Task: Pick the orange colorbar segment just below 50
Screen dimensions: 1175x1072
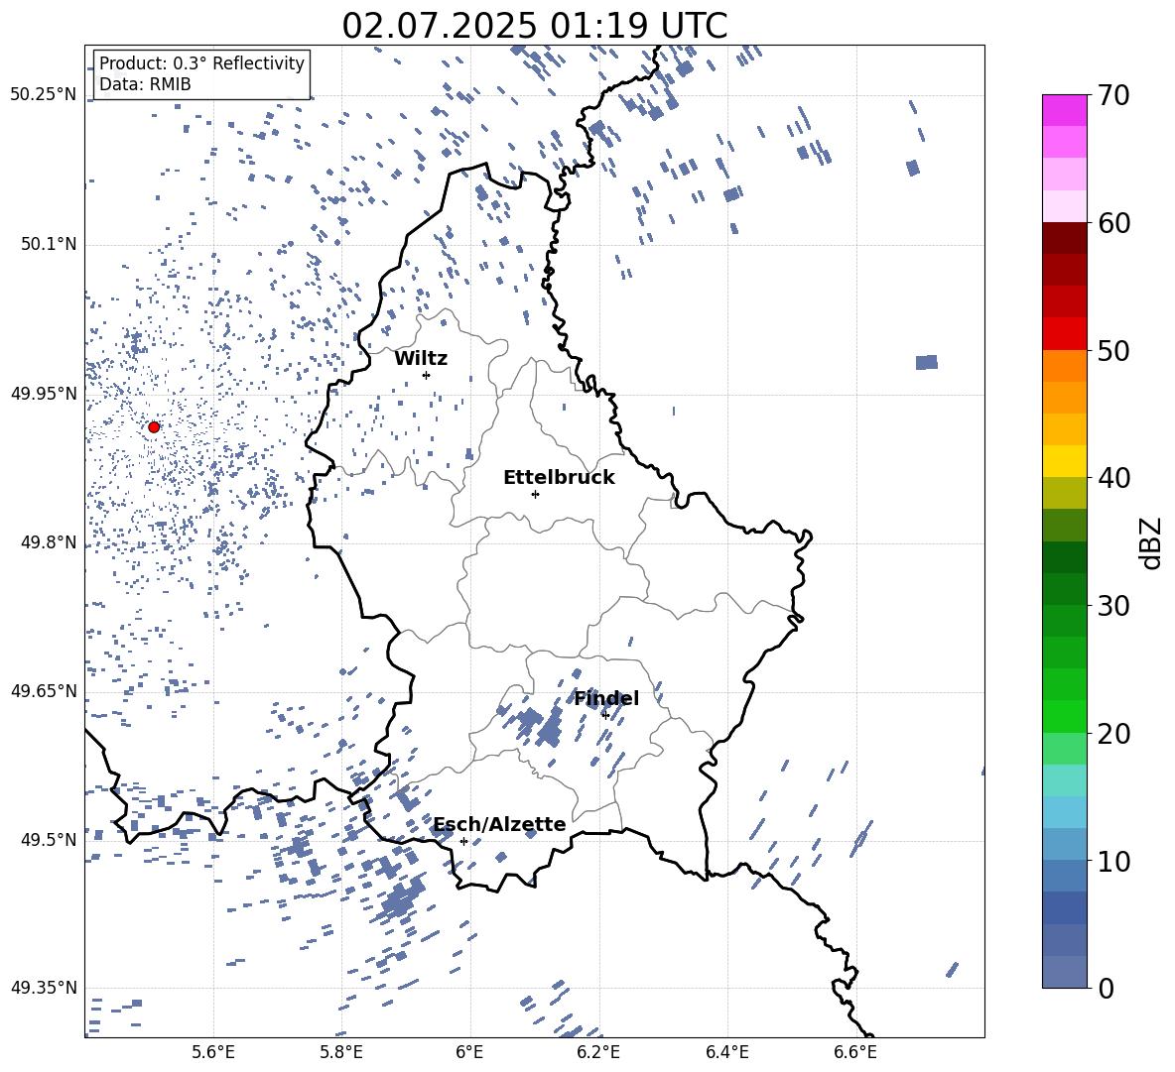Action: coord(1065,366)
